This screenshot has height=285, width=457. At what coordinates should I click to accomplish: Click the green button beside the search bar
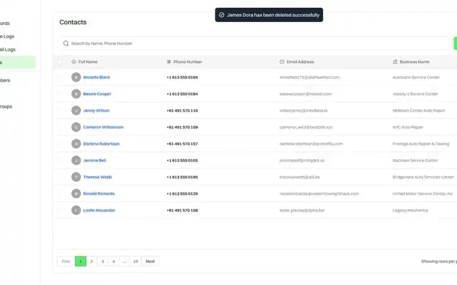click(455, 43)
